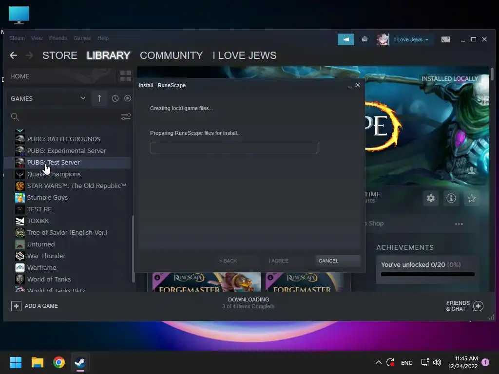Open the three-dots more options menu
Image resolution: width=499 pixels, height=374 pixels.
click(459, 224)
